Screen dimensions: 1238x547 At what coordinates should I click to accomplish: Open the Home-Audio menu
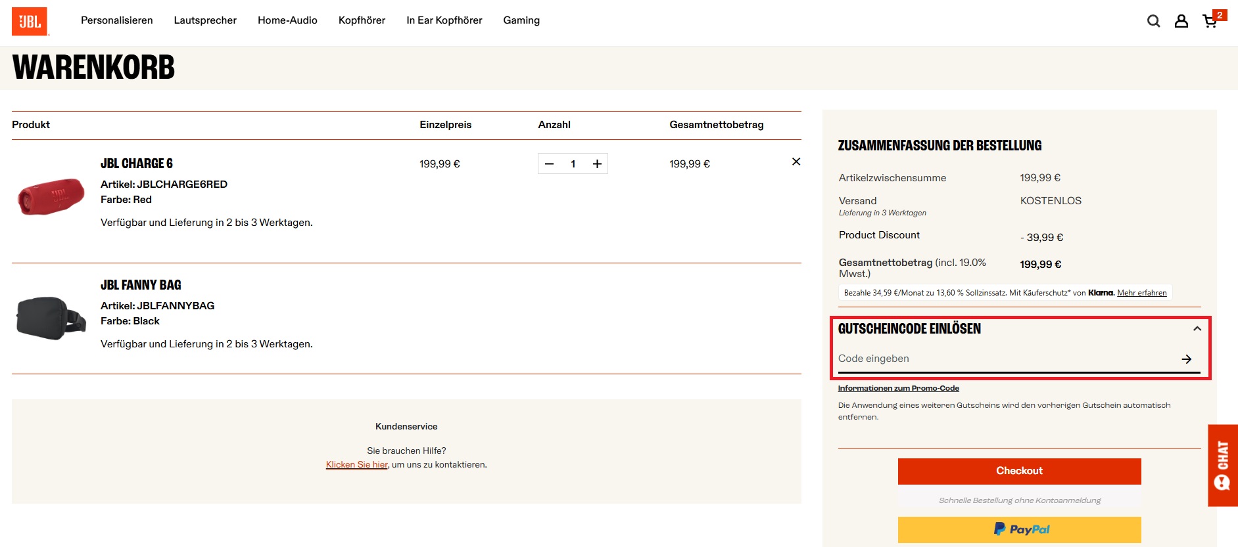[x=287, y=20]
